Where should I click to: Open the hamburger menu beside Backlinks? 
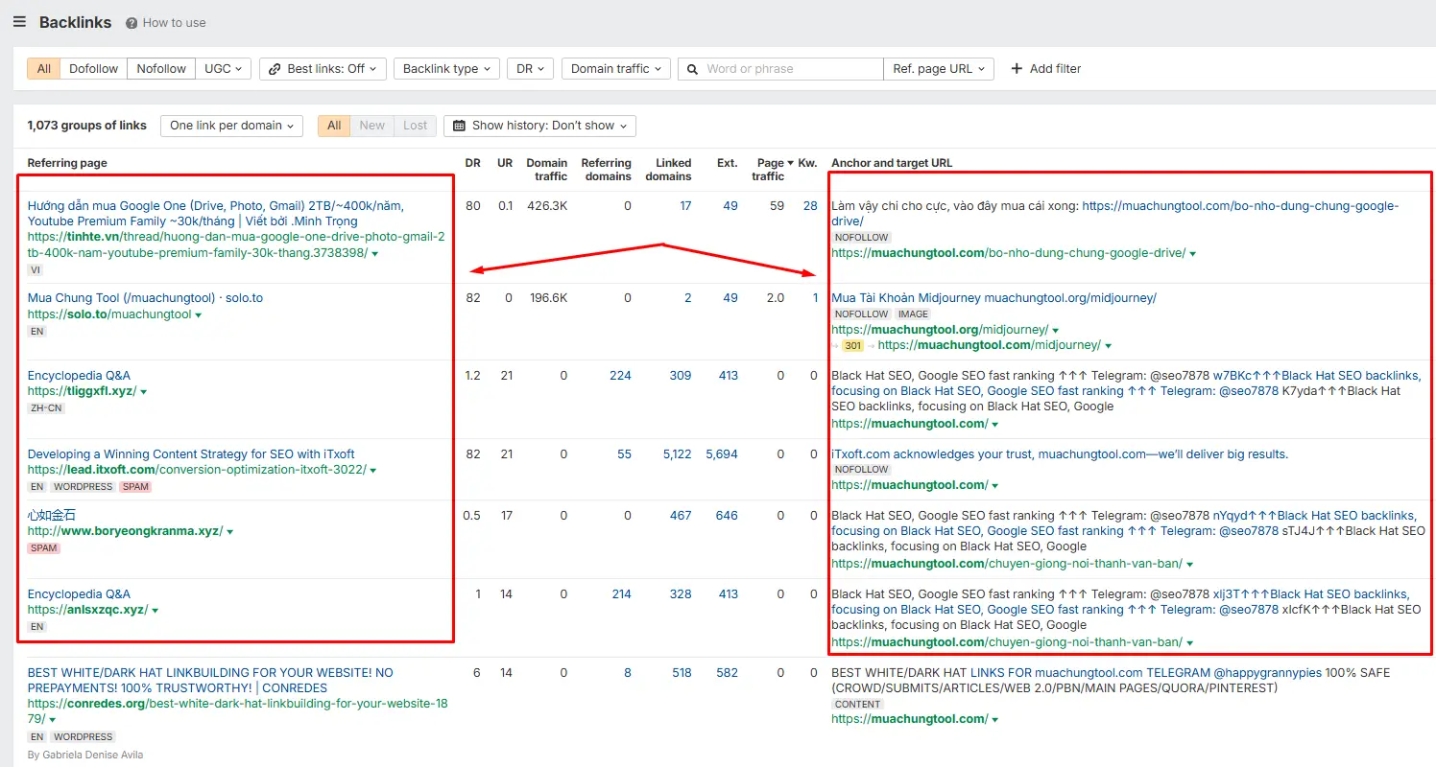19,22
